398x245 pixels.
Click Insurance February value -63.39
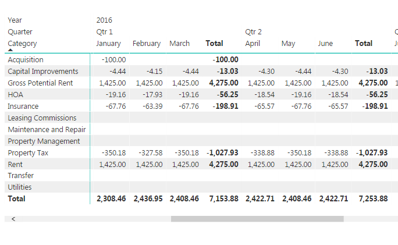[152, 106]
